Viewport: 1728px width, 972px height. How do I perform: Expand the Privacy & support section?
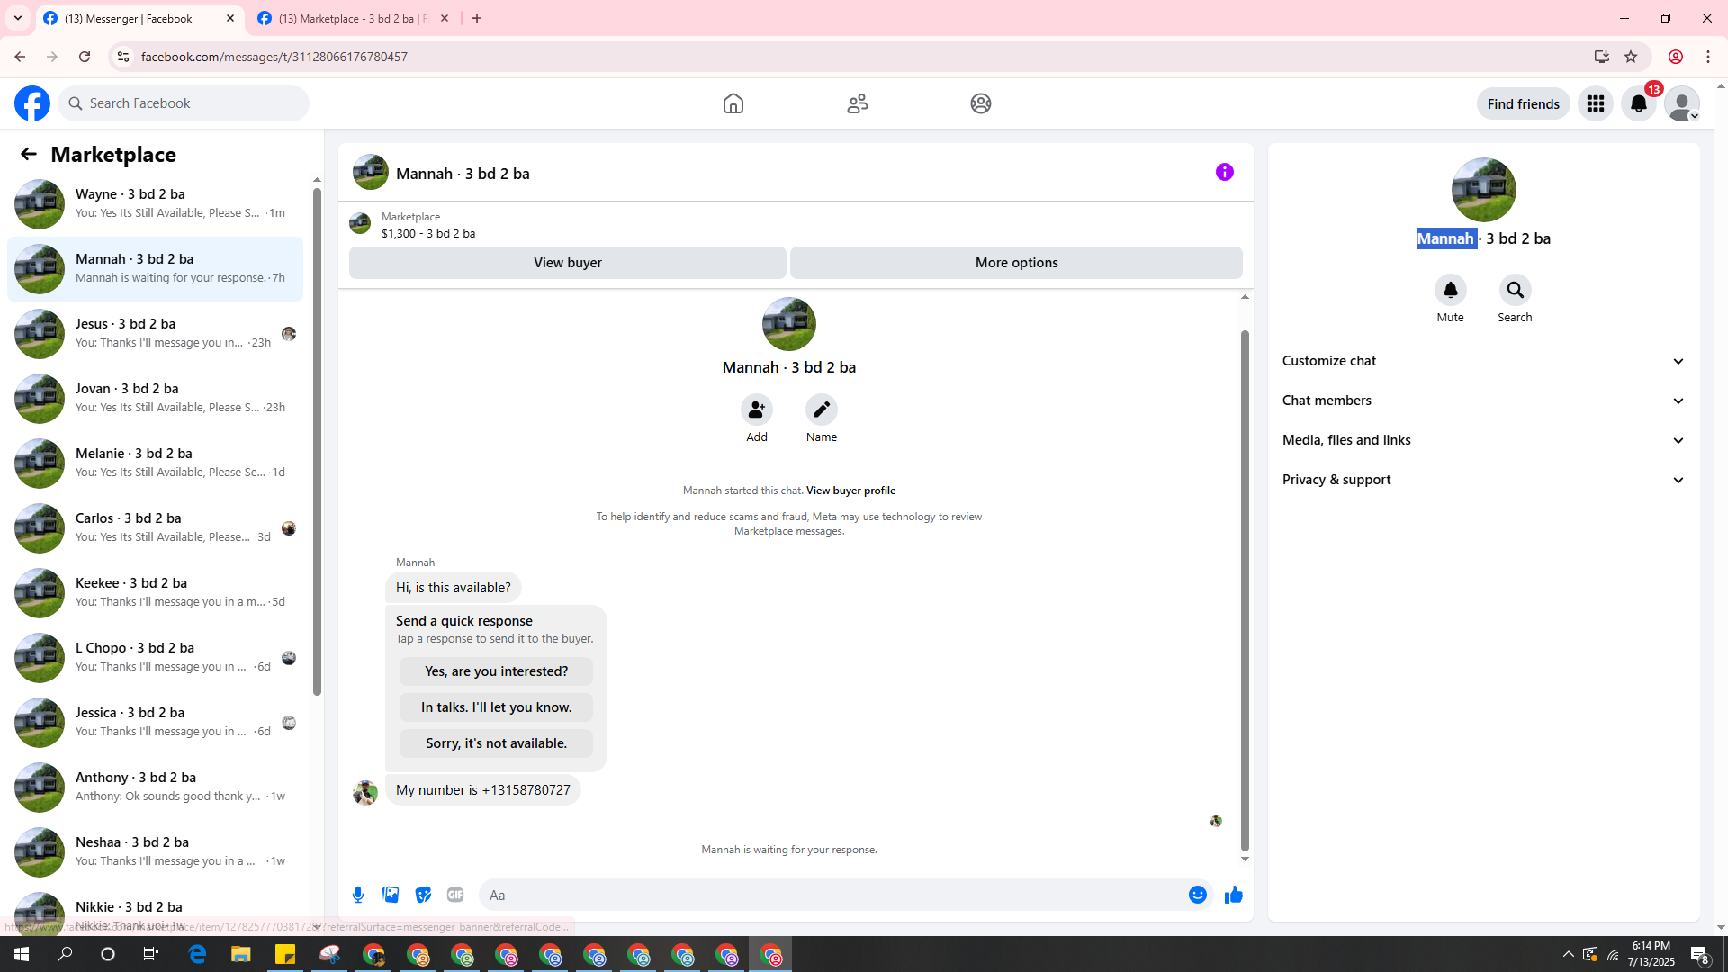coord(1482,480)
